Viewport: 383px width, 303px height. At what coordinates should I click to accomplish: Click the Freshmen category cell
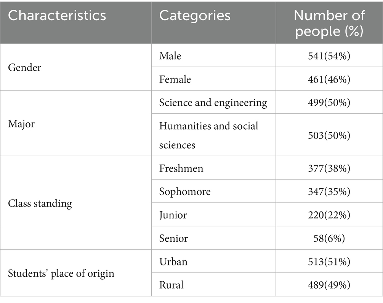point(181,168)
